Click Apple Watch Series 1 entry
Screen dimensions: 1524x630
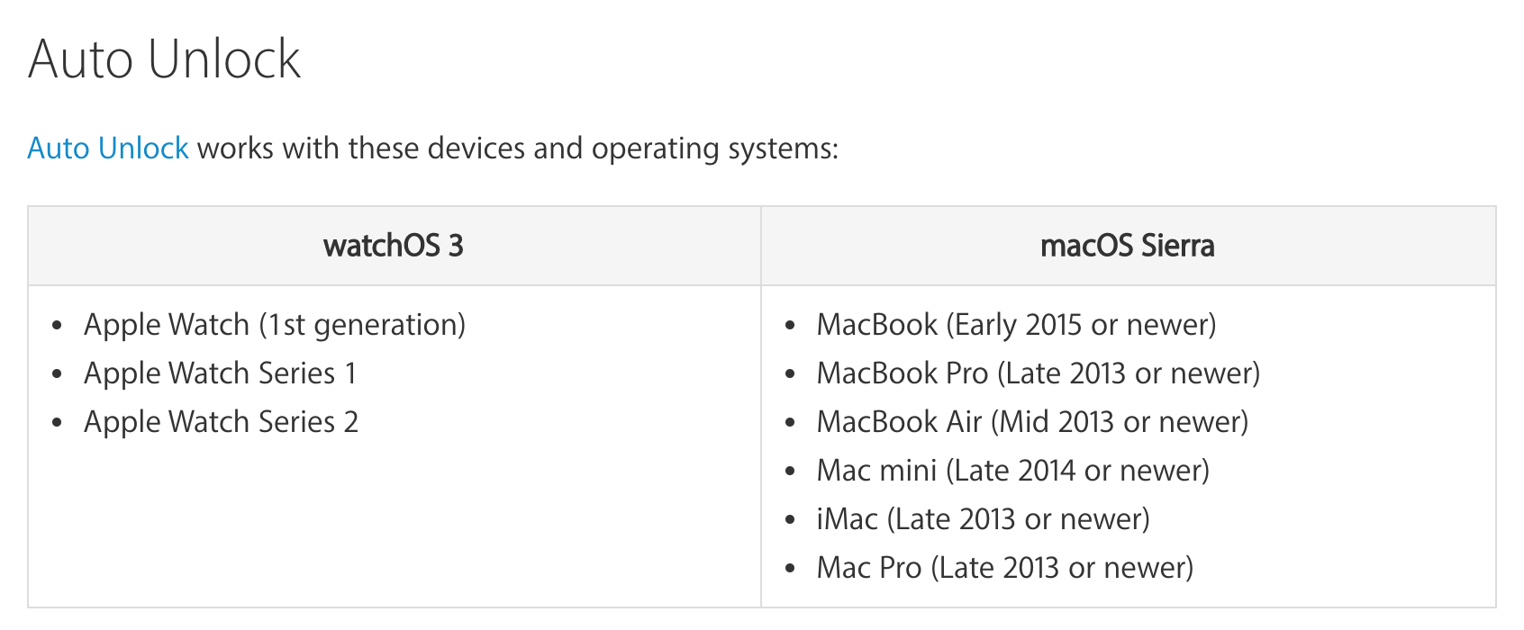click(x=220, y=373)
